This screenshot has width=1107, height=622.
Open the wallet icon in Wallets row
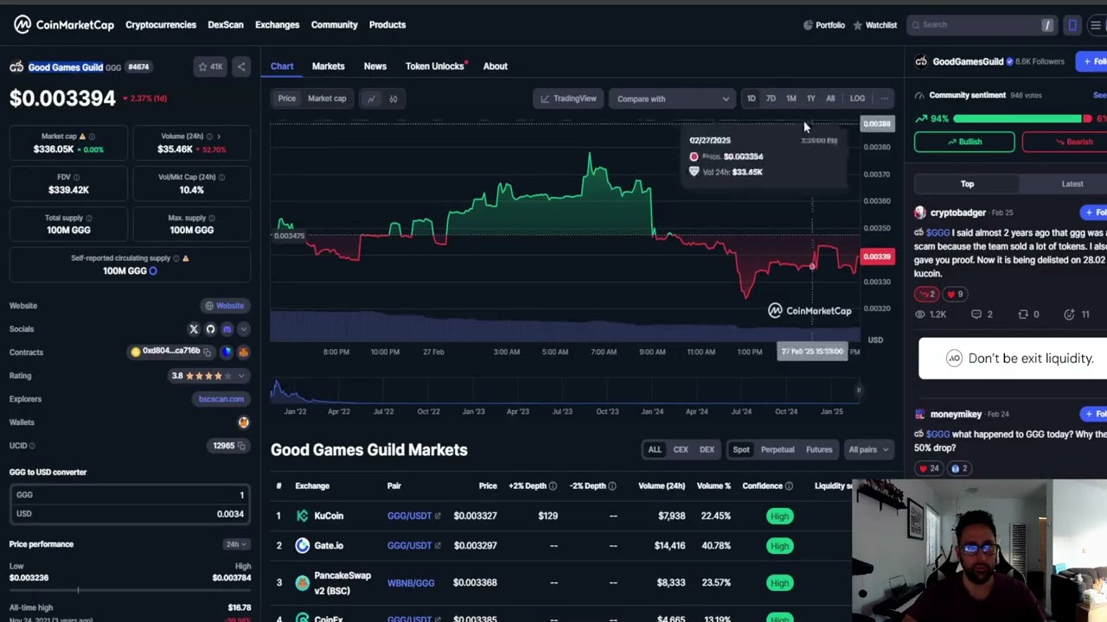[243, 422]
